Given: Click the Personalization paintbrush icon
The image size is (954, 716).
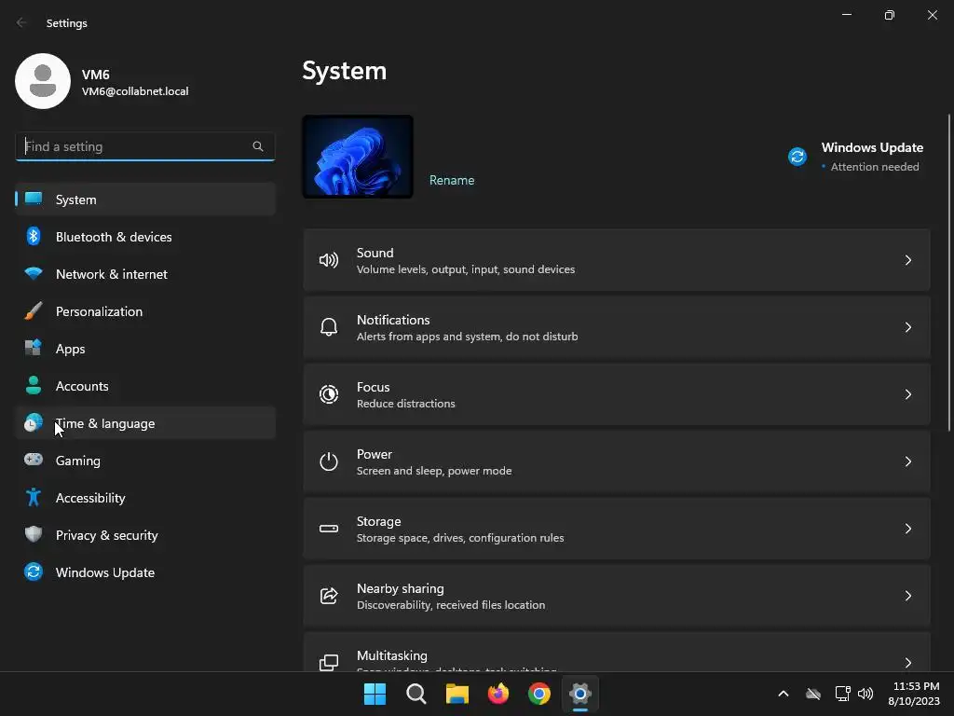Looking at the screenshot, I should 34,311.
